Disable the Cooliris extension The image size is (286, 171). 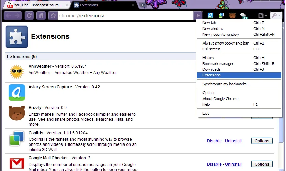(214, 141)
